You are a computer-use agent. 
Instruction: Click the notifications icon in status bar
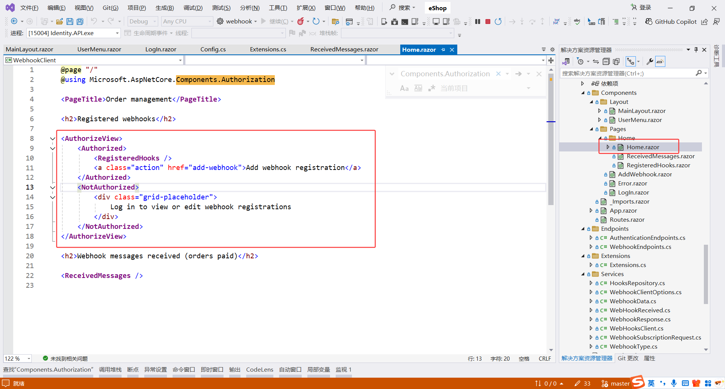[6, 383]
